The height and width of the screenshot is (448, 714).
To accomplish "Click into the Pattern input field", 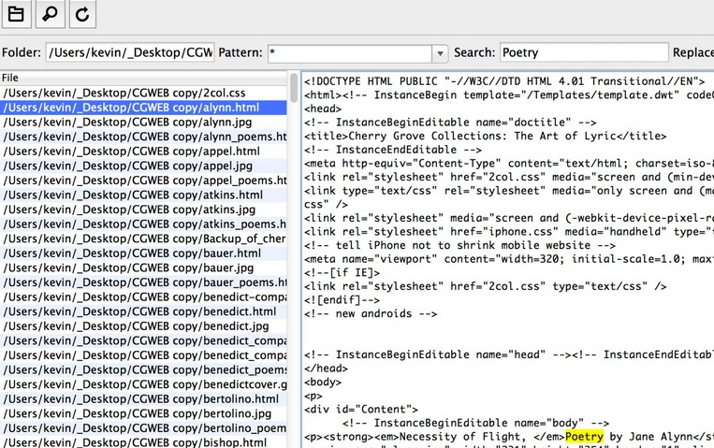I will (x=350, y=53).
